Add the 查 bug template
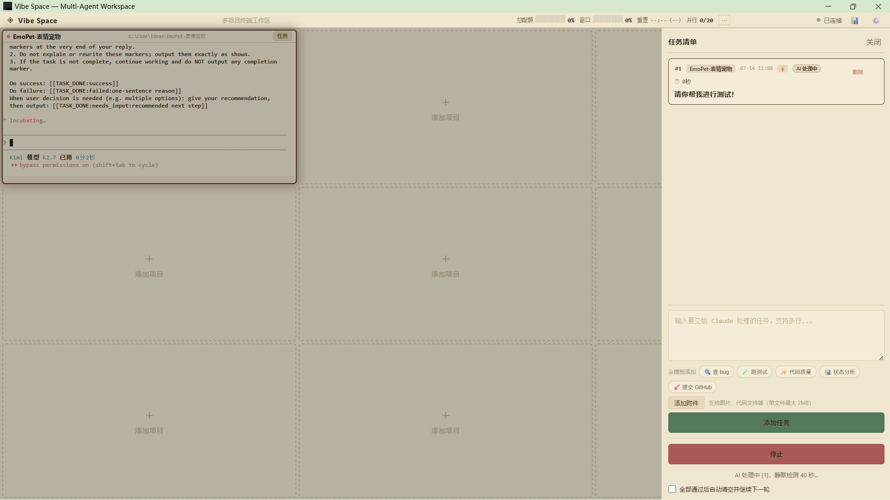 717,372
